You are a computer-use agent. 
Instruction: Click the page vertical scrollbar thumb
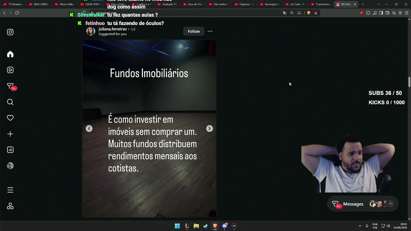pos(409,81)
